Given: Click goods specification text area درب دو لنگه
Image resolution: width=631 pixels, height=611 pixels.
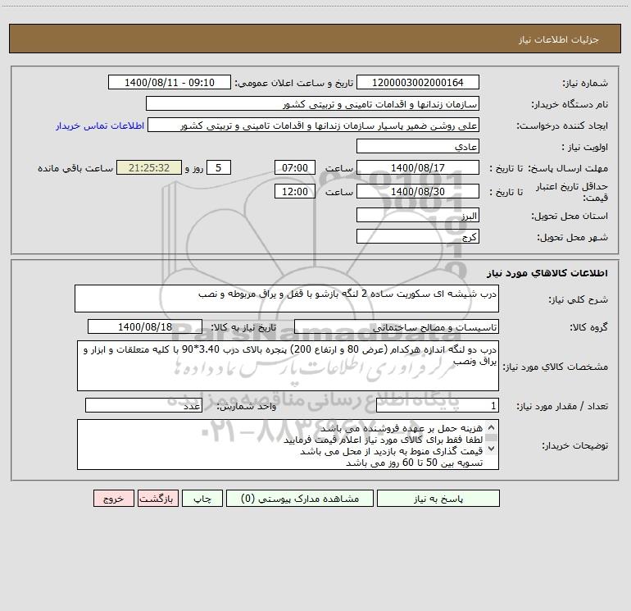Looking at the screenshot, I should click(x=288, y=366).
